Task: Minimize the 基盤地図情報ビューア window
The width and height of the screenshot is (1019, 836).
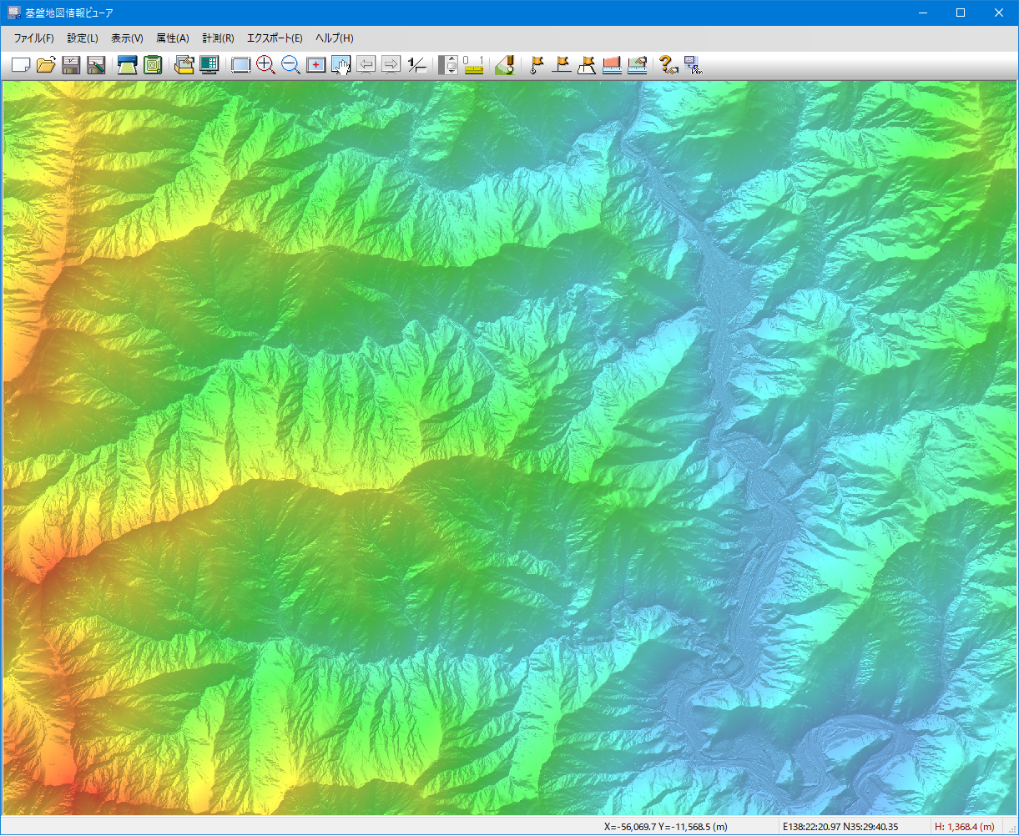Action: (x=923, y=13)
